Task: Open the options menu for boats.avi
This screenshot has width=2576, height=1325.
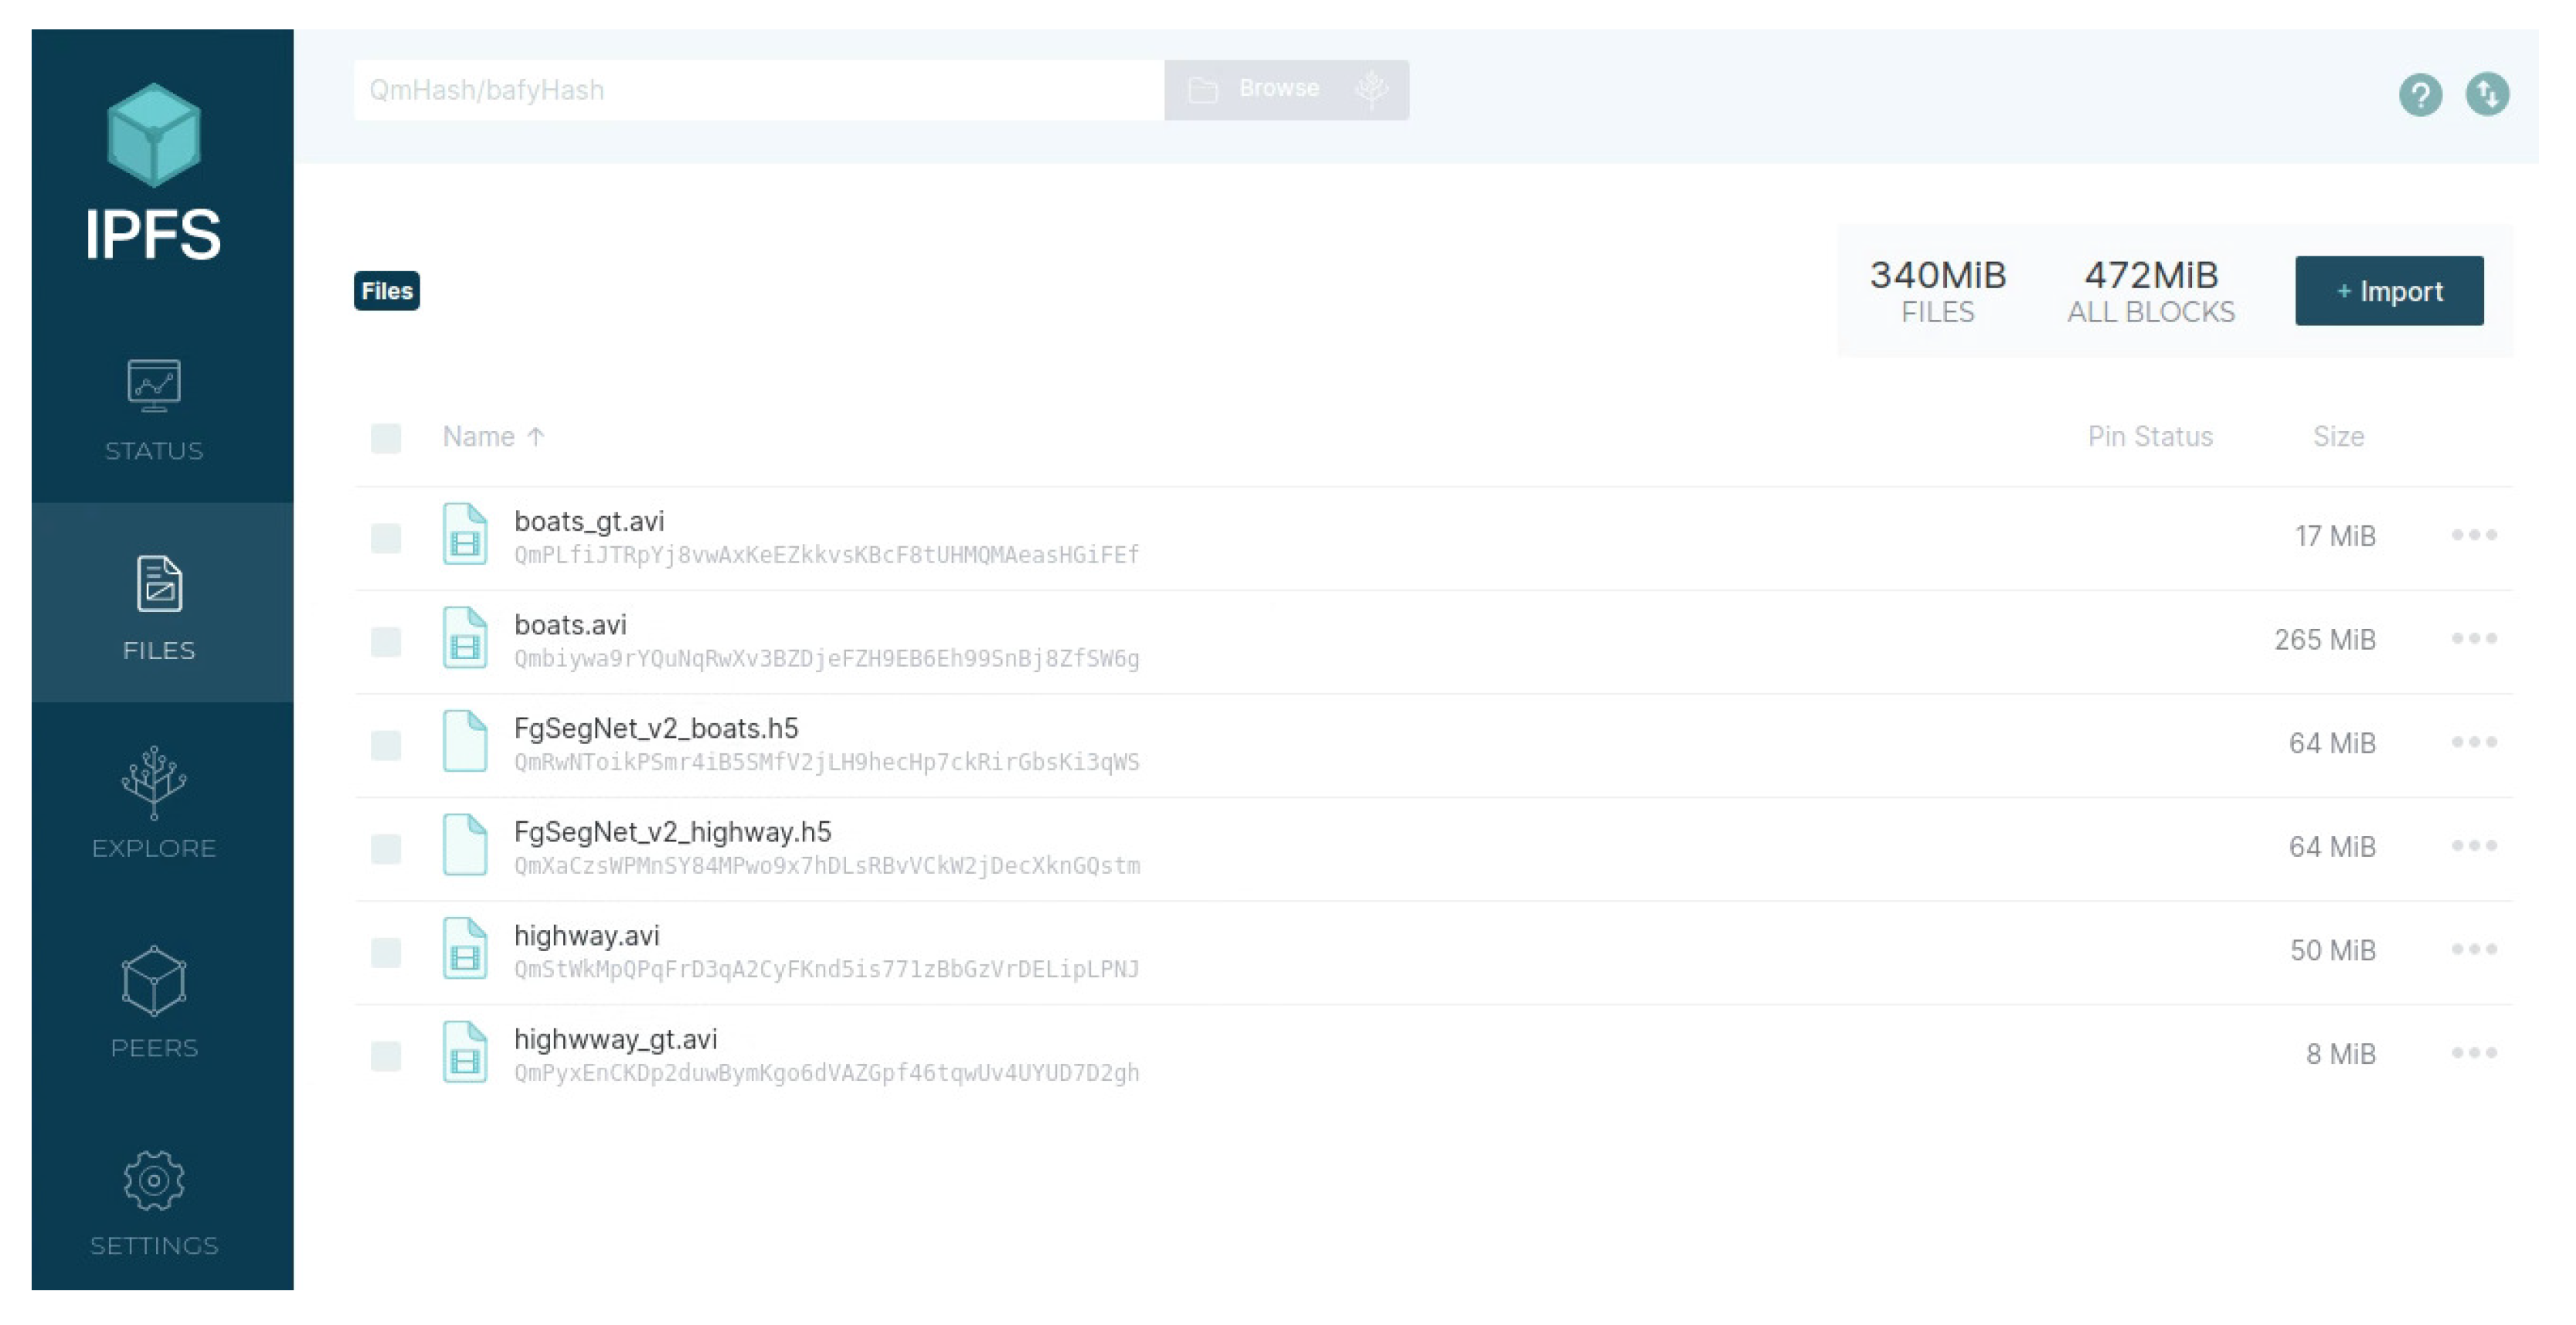Action: (x=2473, y=638)
